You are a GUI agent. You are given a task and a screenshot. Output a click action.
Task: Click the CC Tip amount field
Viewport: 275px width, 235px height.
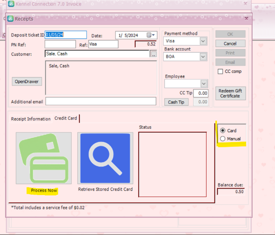point(201,93)
